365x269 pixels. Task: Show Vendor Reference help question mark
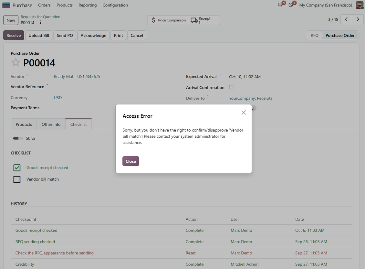point(47,85)
